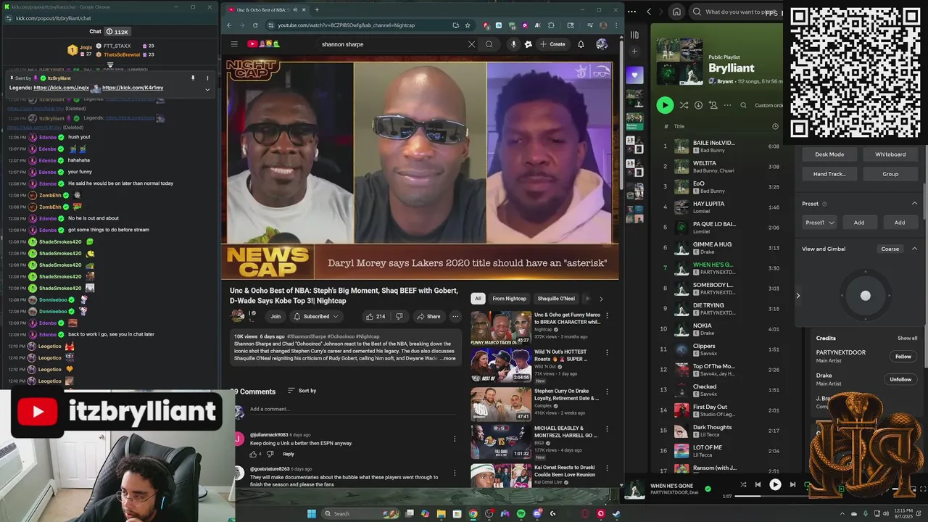Viewport: 928px width, 522px height.
Task: Download the Brylliant playlist
Action: [x=698, y=105]
